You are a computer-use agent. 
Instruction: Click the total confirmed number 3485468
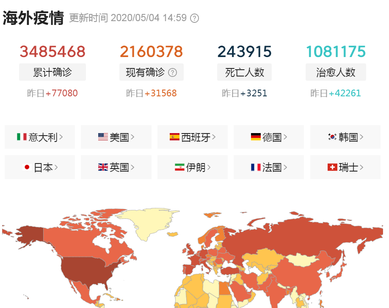click(x=52, y=52)
